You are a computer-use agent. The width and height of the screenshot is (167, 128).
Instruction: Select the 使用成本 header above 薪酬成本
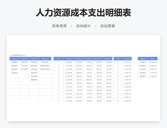[x=34, y=59]
